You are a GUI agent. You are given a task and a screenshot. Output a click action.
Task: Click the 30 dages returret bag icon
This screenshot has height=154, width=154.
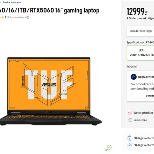(129, 138)
